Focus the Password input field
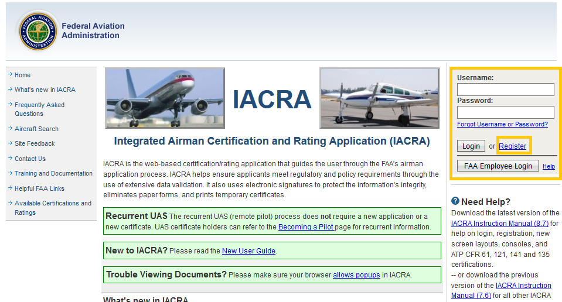Viewport: 562px width, 302px height. click(x=505, y=112)
